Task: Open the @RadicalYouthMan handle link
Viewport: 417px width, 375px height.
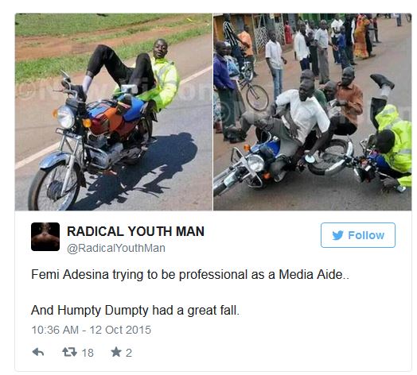Action: (116, 248)
